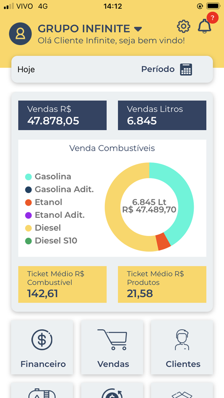Tap the donut center total 6.845 Lt

pos(149,202)
